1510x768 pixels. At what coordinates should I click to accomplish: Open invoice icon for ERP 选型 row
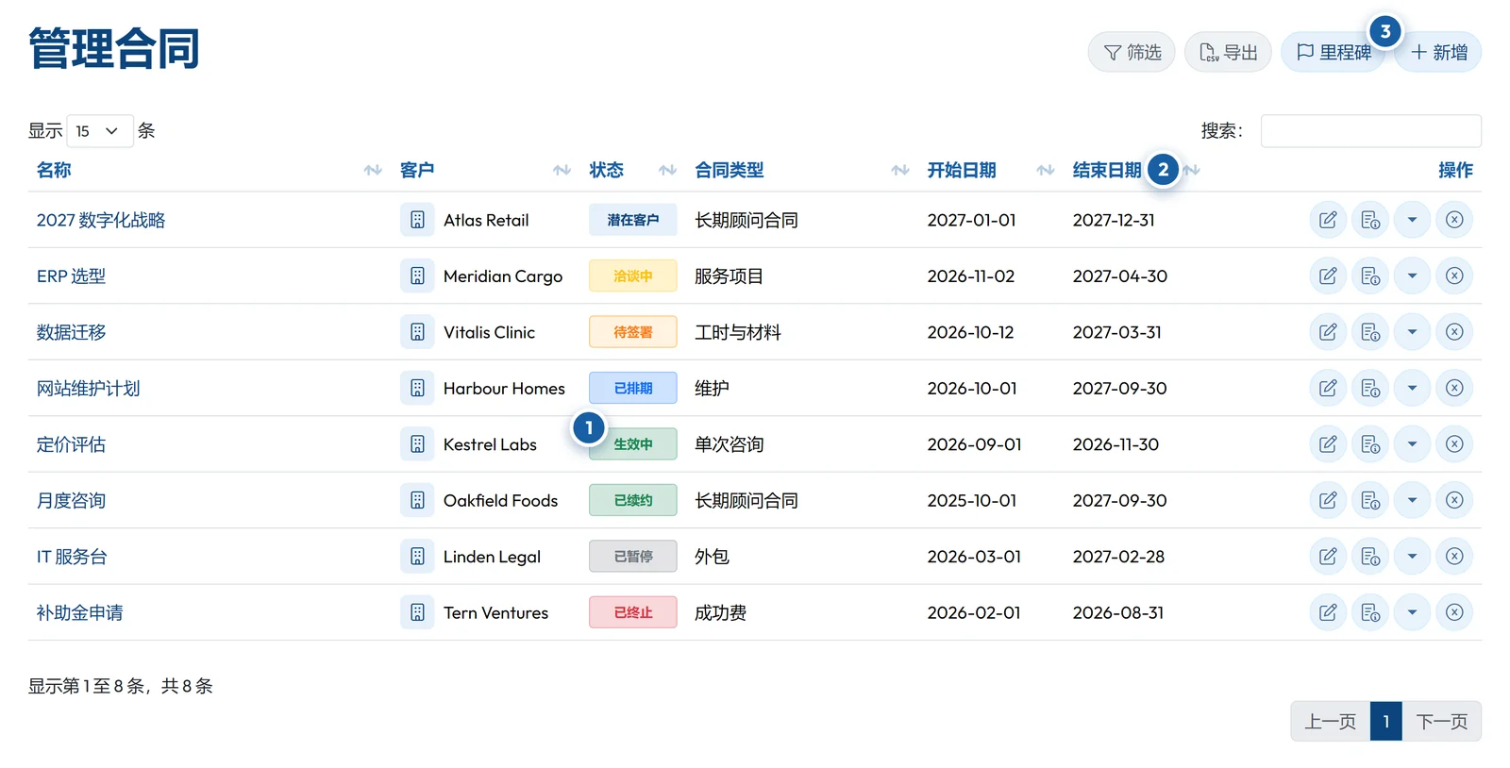coord(1370,276)
